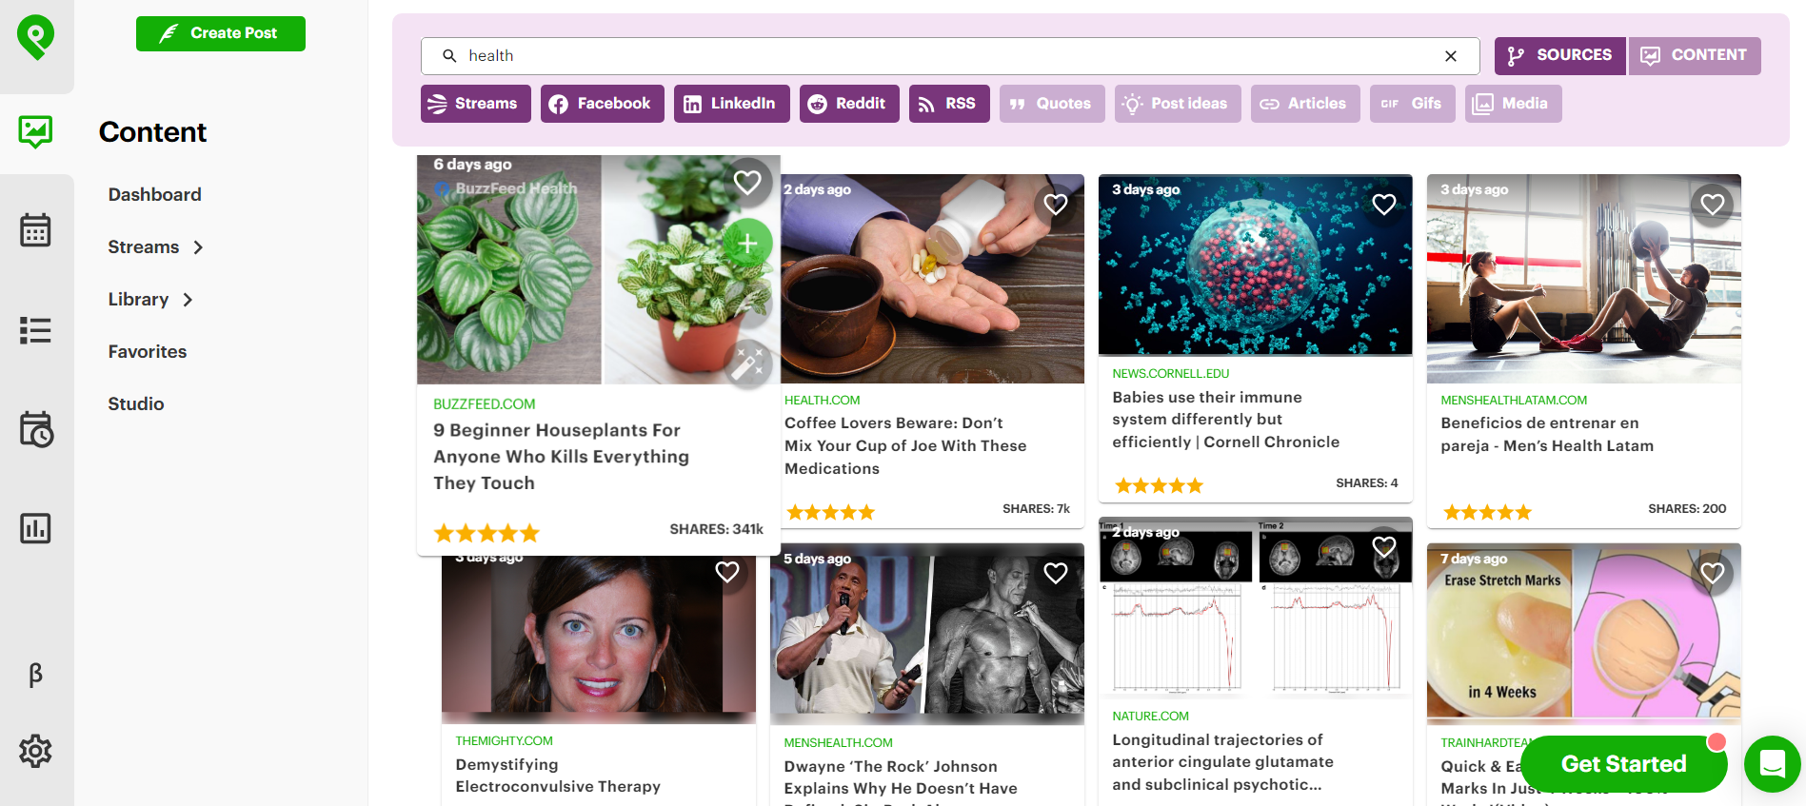Click the Create Post button

[x=220, y=33]
